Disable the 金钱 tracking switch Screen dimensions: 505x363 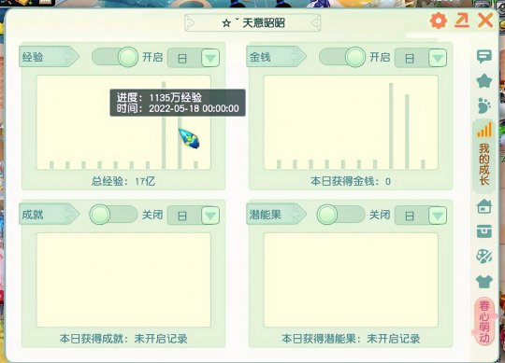point(342,57)
